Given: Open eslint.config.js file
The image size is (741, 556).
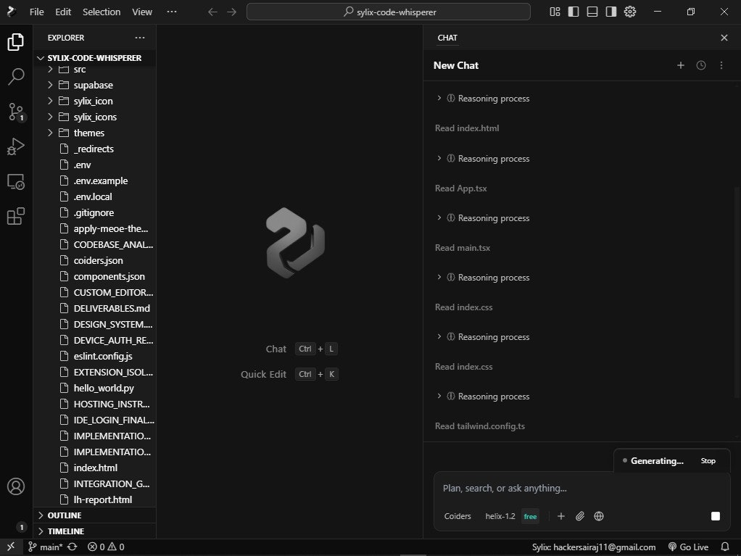Looking at the screenshot, I should pyautogui.click(x=94, y=356).
